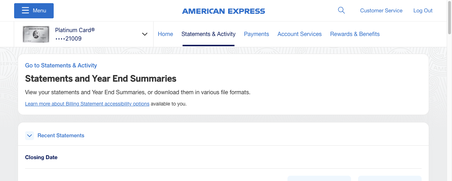452x181 pixels.
Task: Click the Platinum Card® account name
Action: (75, 30)
